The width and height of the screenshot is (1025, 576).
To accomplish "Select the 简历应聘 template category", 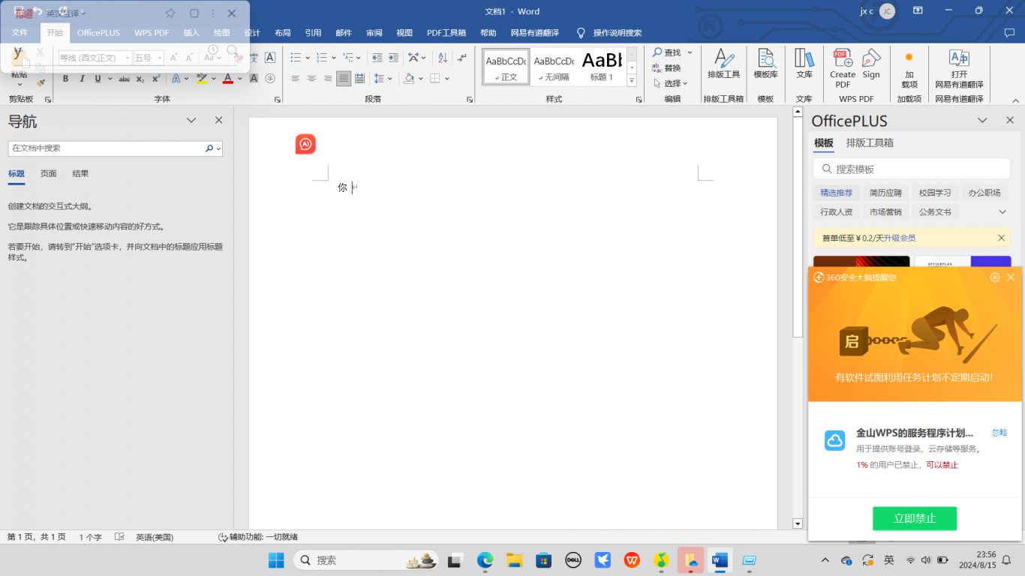I will 886,193.
